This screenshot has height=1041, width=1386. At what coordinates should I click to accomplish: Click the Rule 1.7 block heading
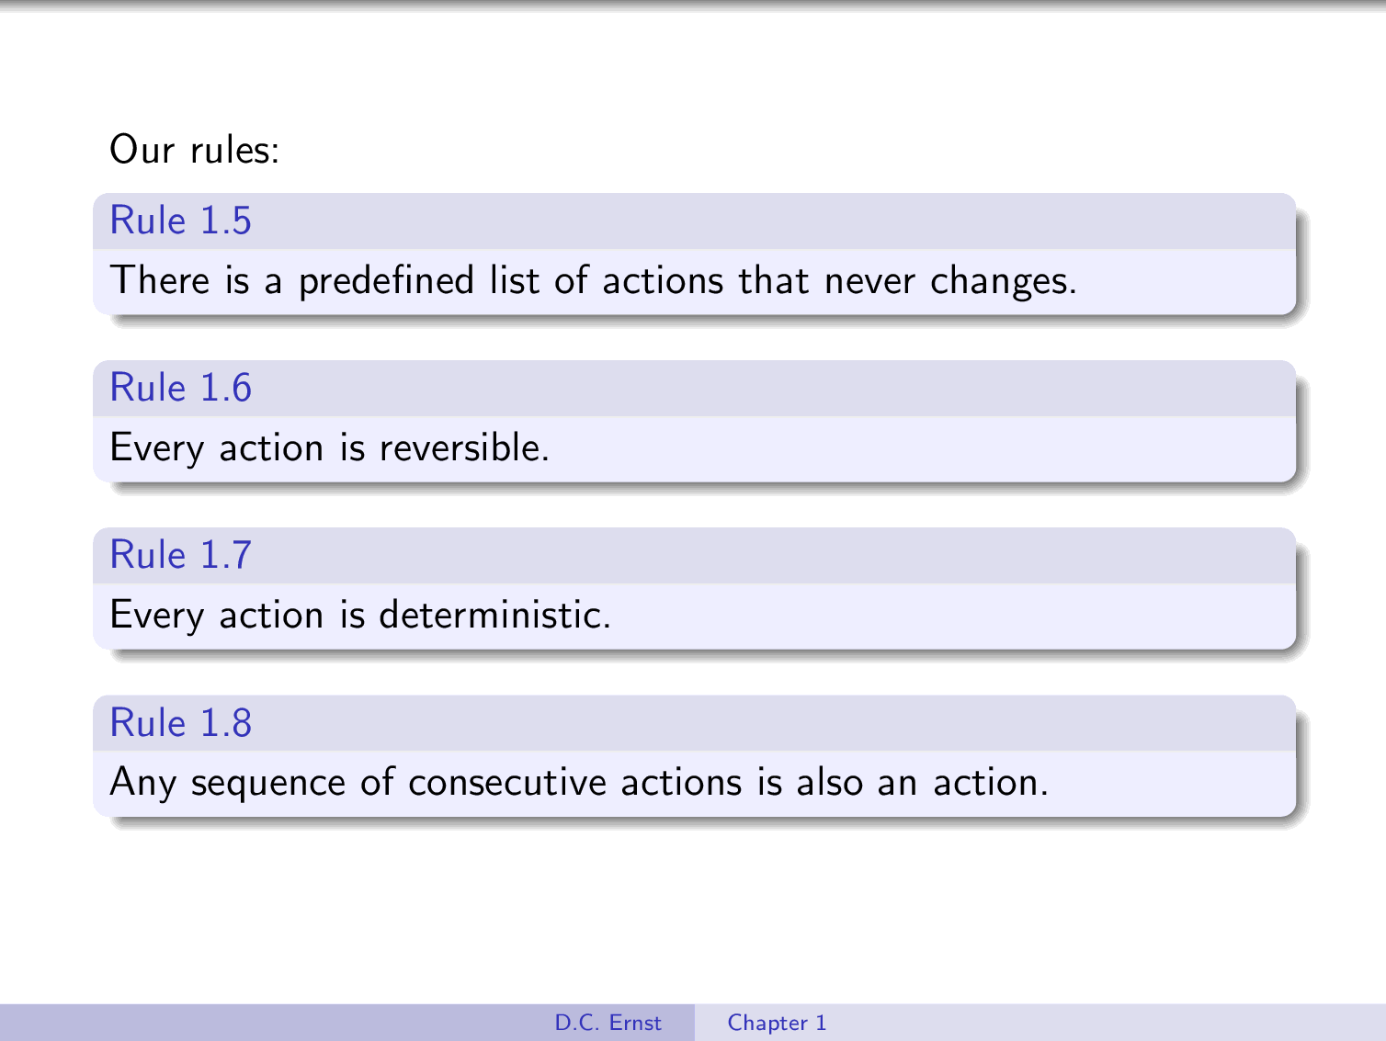tap(180, 556)
